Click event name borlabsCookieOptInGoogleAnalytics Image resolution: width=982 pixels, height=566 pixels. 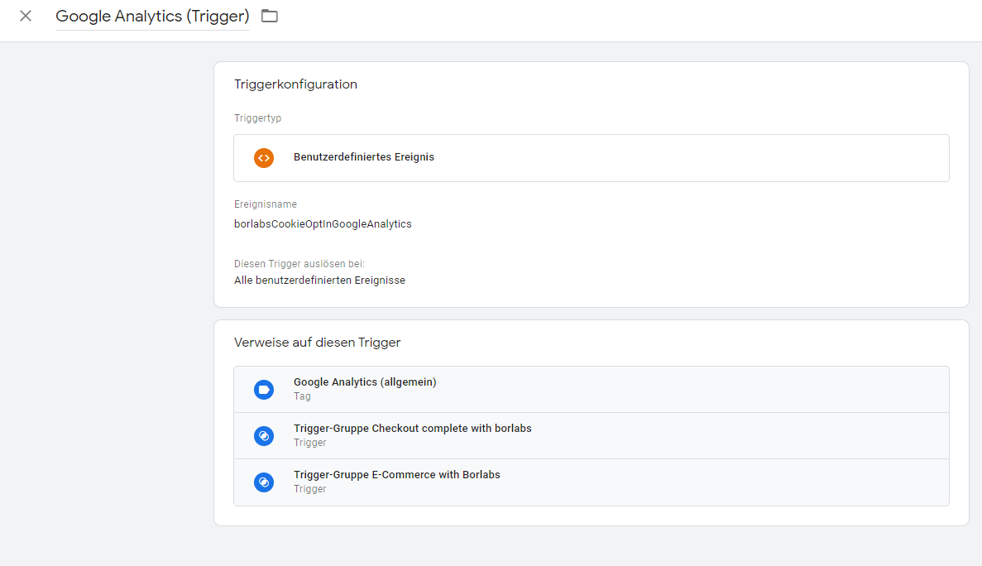(323, 224)
